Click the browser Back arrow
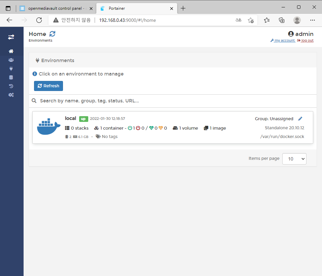 [9, 20]
